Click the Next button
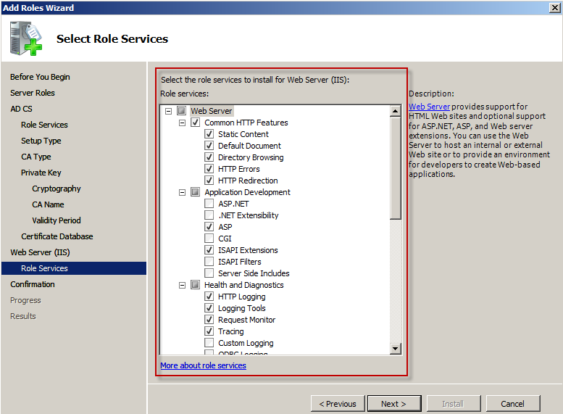Image resolution: width=563 pixels, height=414 pixels. point(393,404)
